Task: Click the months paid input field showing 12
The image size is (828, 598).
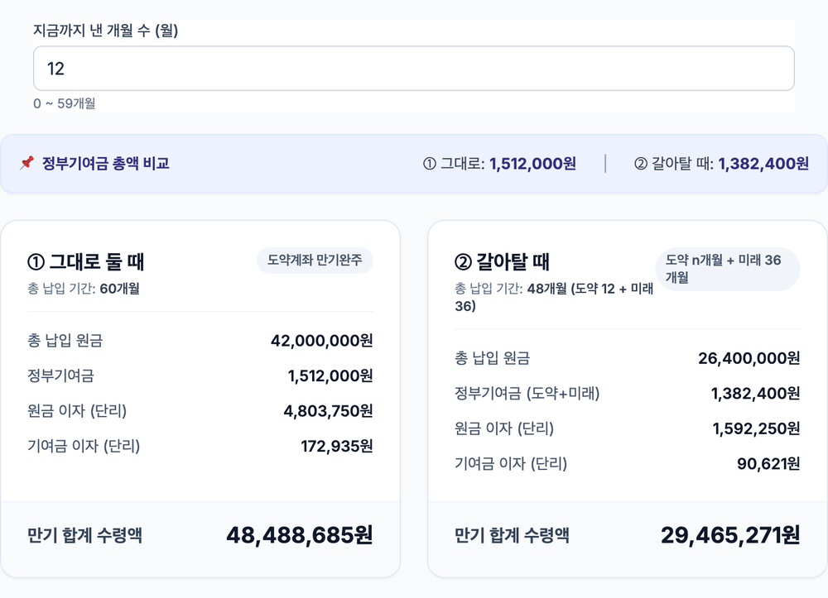Action: pos(413,69)
